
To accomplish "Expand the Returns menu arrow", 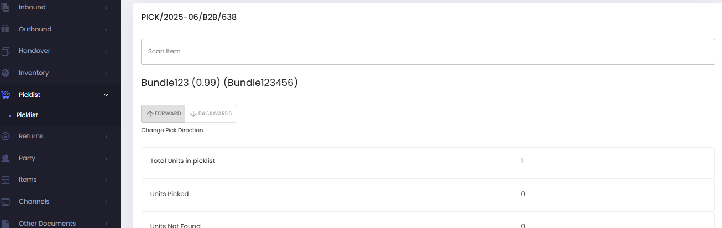I will [x=106, y=136].
